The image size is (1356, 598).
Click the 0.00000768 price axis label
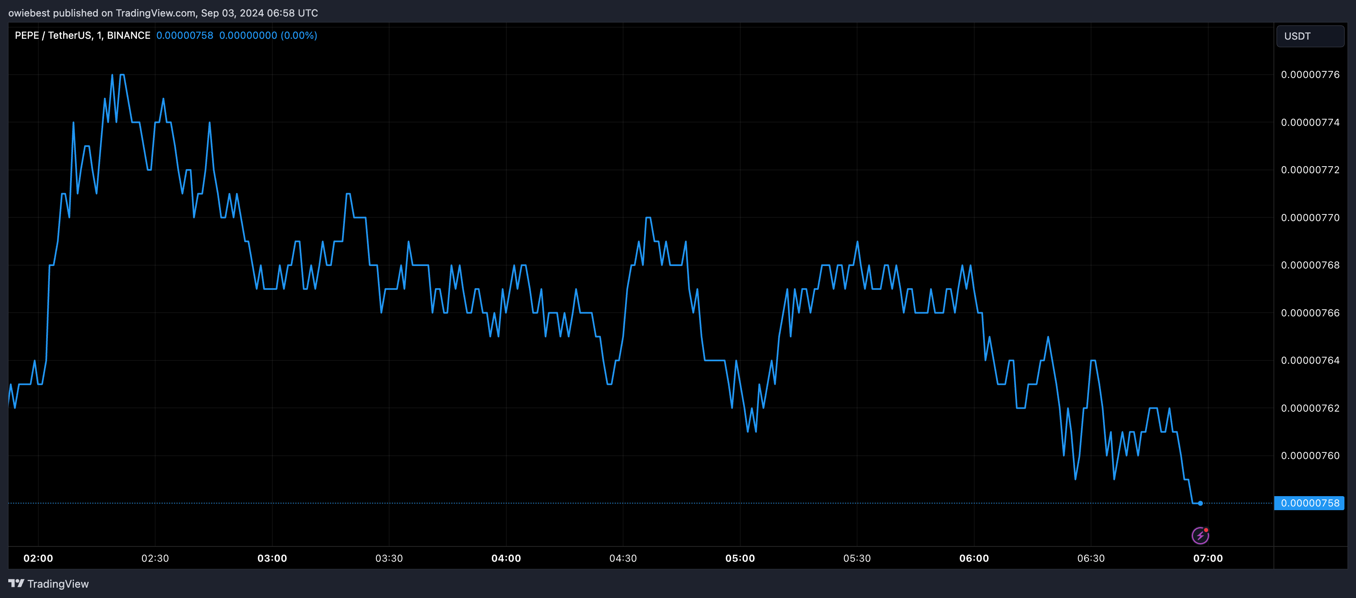pyautogui.click(x=1310, y=265)
